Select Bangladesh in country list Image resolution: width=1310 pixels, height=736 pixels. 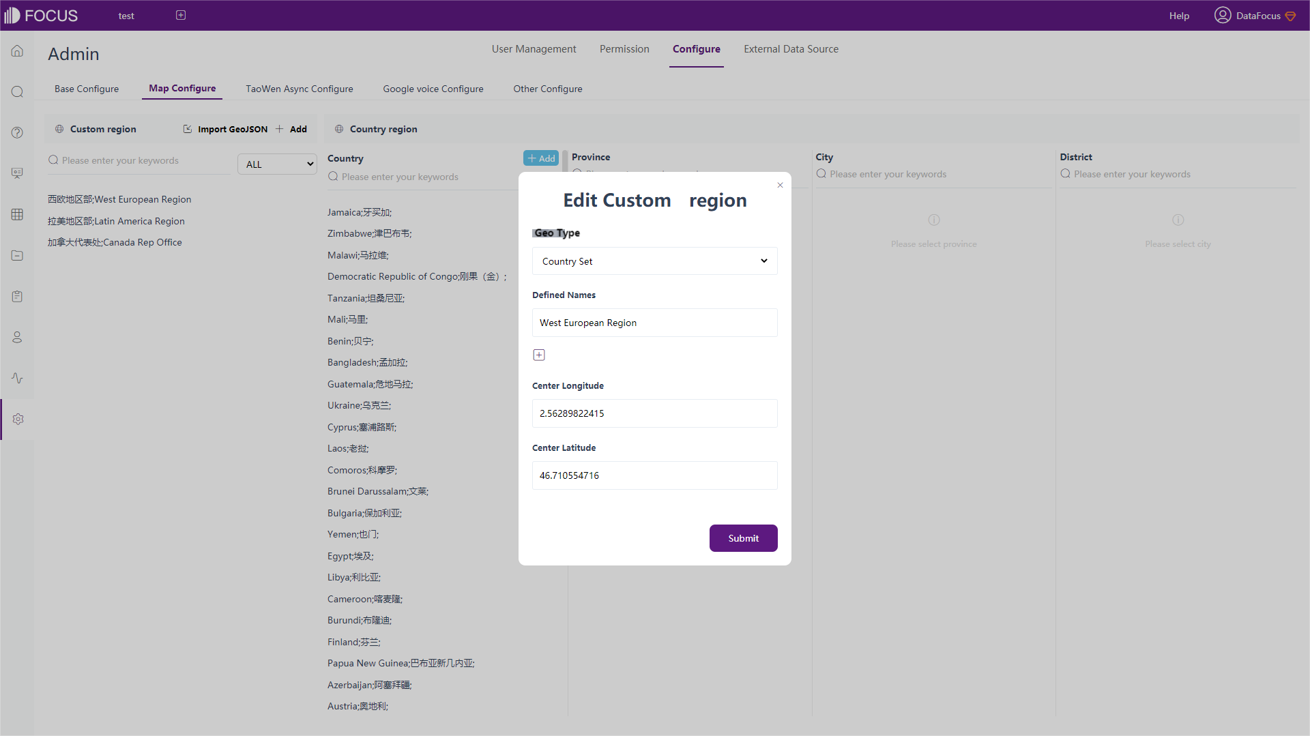[x=368, y=362]
